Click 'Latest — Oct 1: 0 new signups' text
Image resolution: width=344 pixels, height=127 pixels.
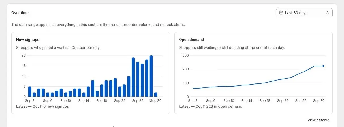[42, 106]
